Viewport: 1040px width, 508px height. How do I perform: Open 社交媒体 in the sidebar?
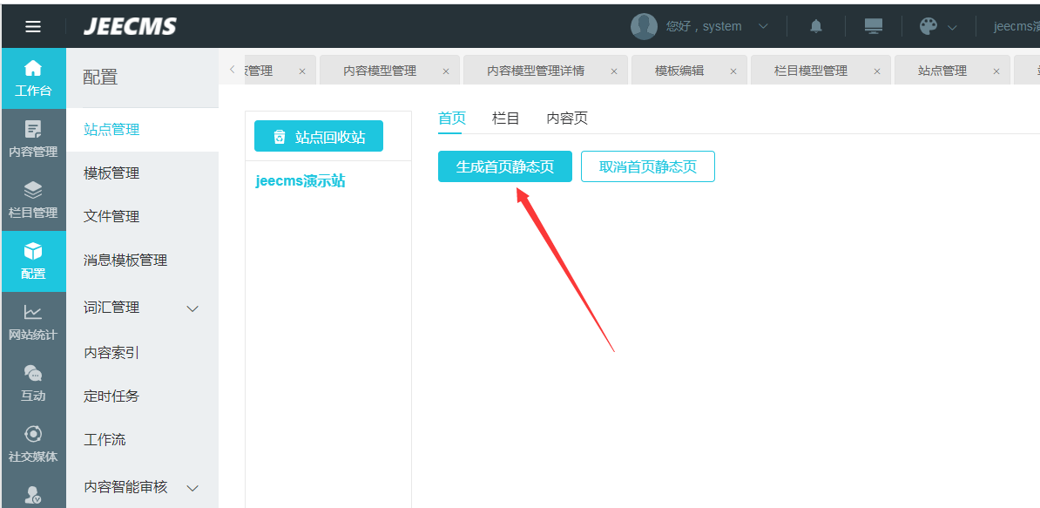coord(33,444)
